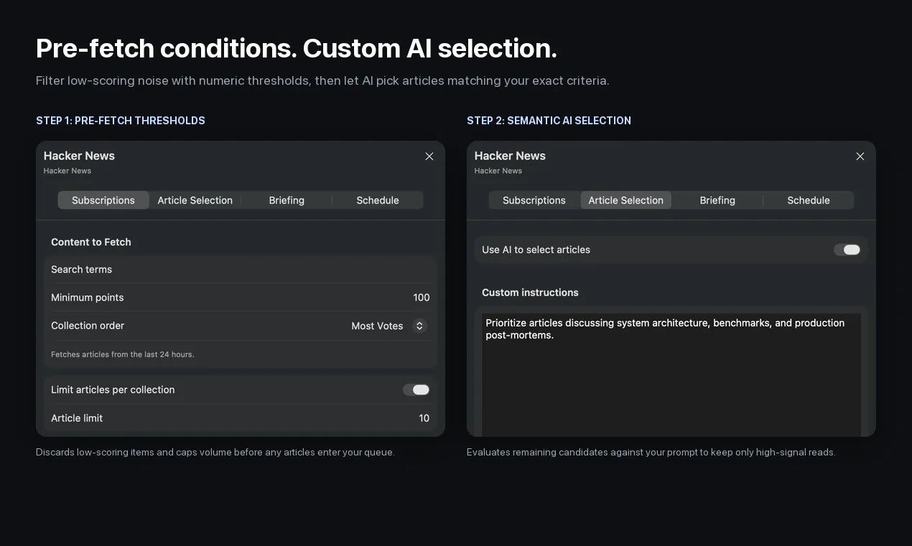The image size is (912, 546).
Task: Click the Content to Fetch heading
Action: 91,242
